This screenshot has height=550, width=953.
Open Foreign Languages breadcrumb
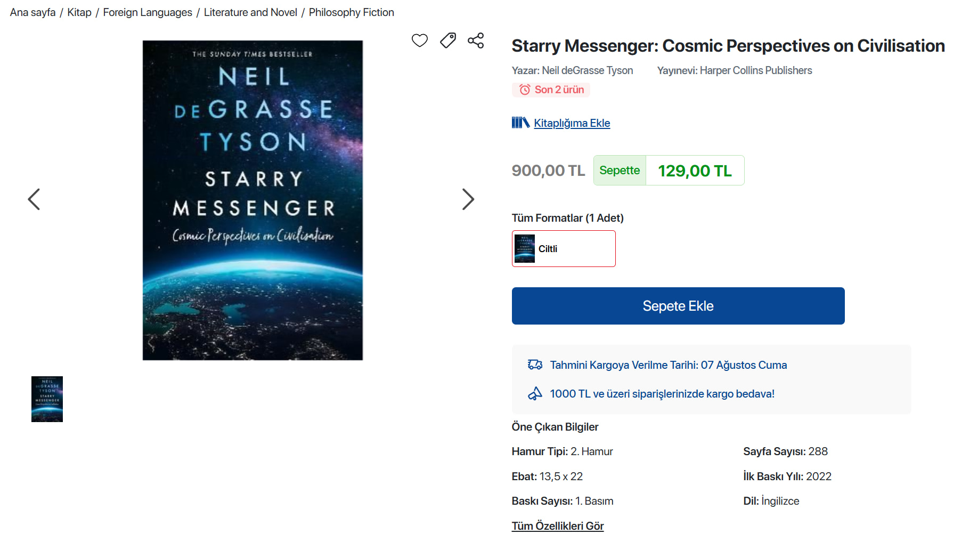pyautogui.click(x=148, y=12)
